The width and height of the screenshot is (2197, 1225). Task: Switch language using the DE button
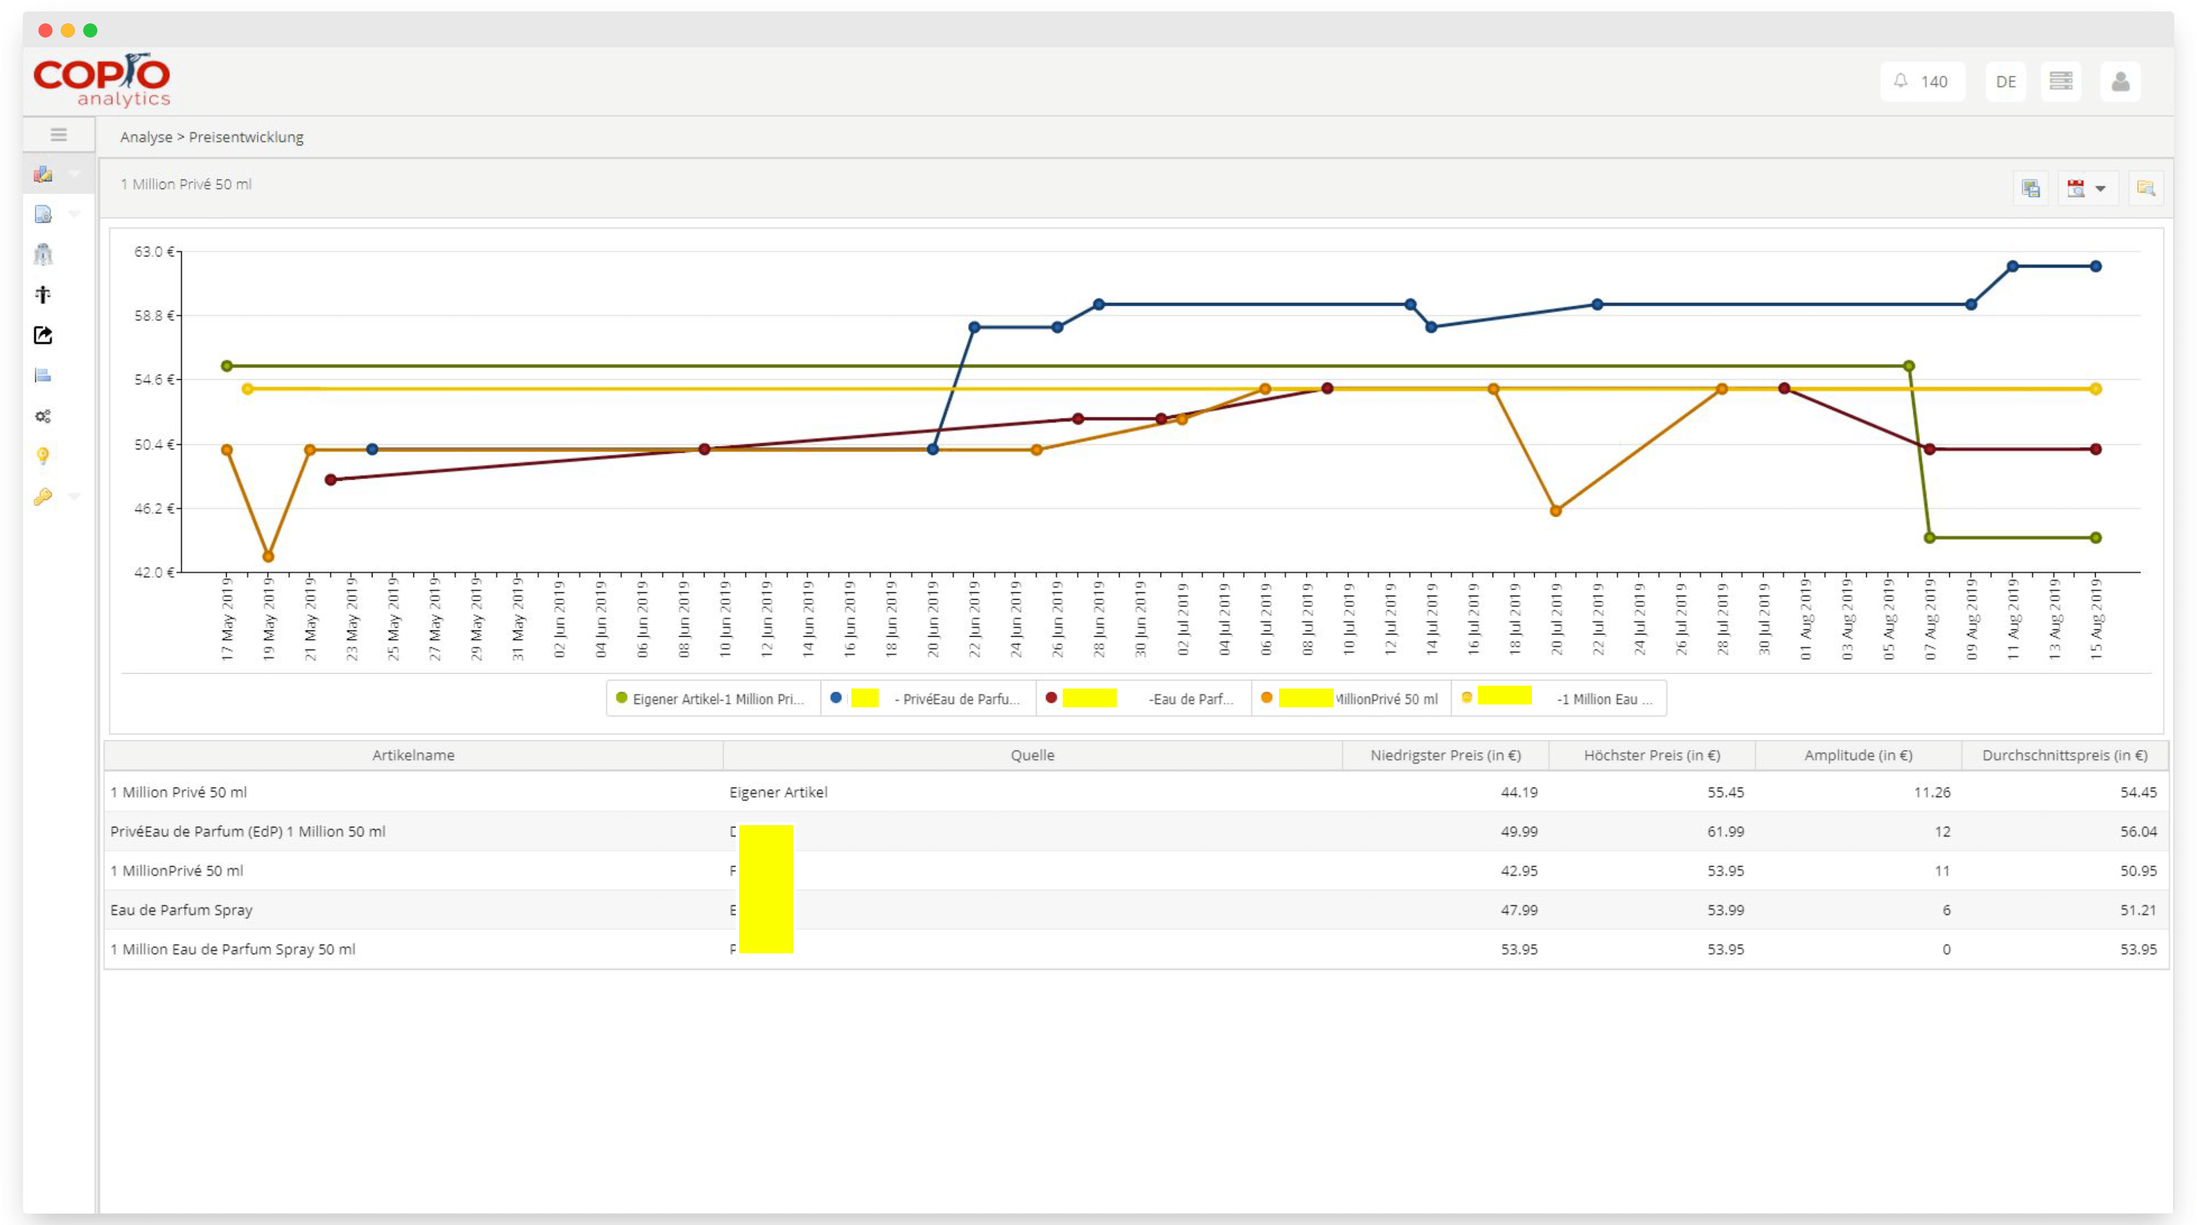click(2006, 81)
